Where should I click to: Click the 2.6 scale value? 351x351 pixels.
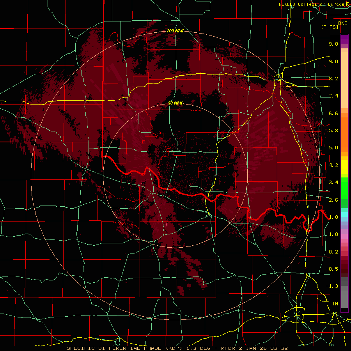333,200
